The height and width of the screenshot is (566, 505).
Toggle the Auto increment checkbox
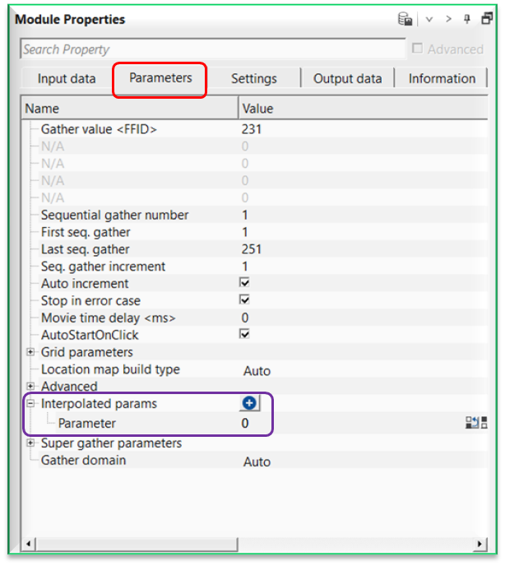pyautogui.click(x=244, y=282)
